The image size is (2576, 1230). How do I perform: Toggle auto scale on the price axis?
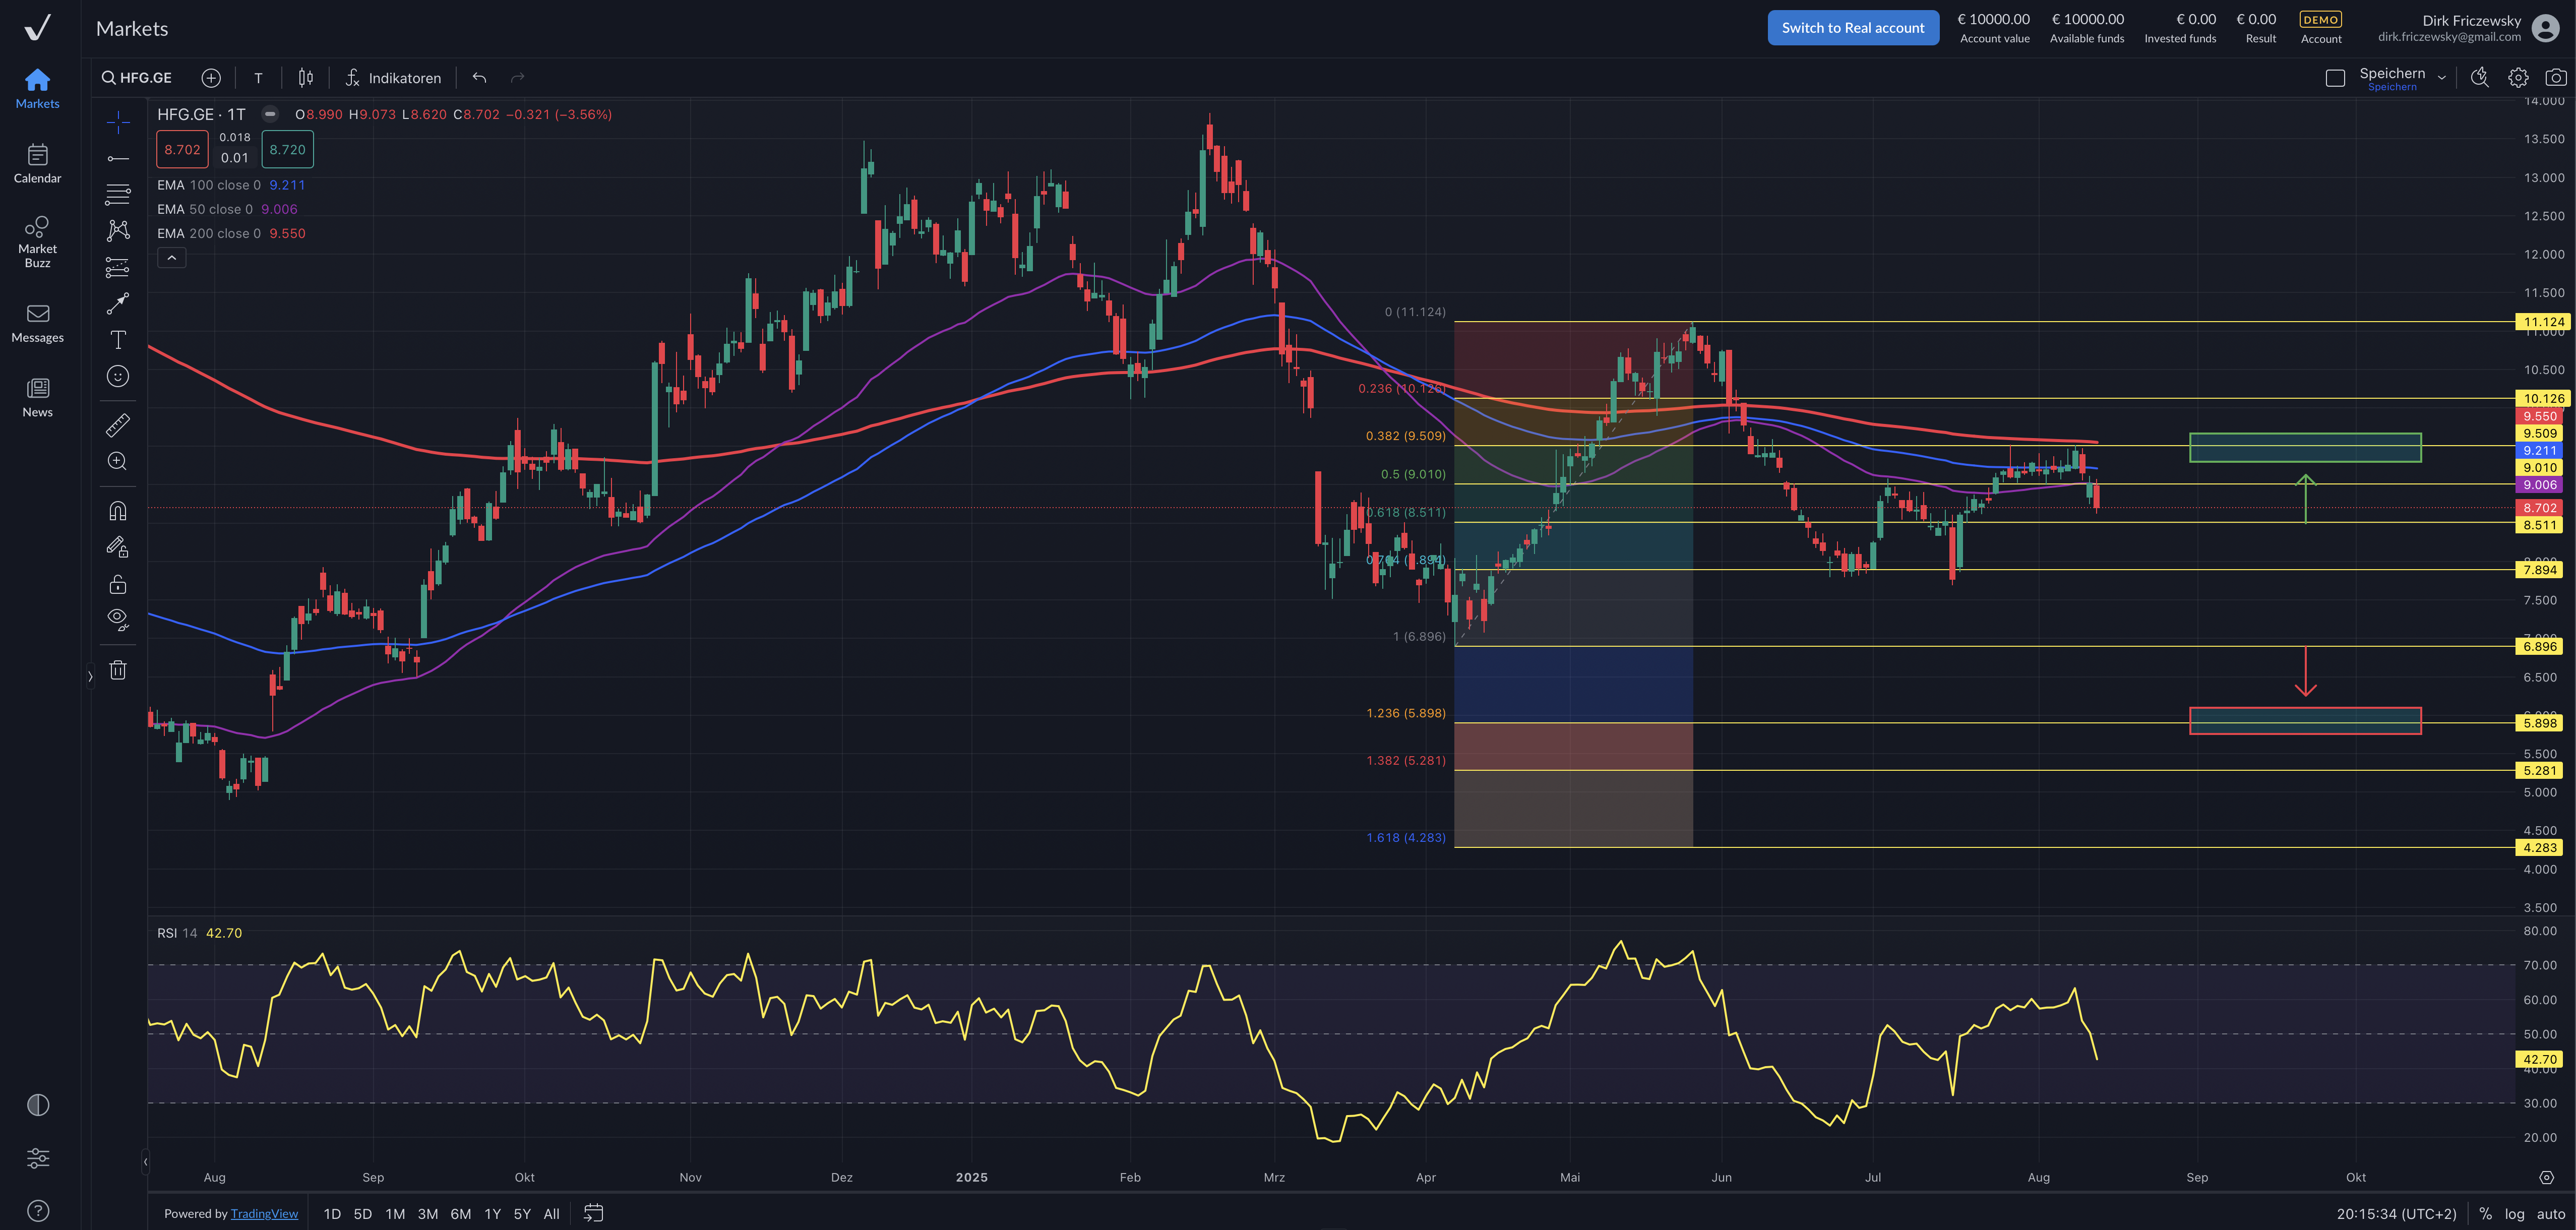[x=2550, y=1213]
